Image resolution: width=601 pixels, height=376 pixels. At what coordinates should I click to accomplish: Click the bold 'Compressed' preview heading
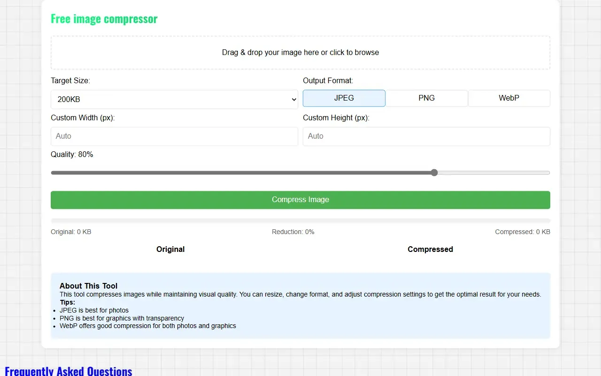click(430, 249)
